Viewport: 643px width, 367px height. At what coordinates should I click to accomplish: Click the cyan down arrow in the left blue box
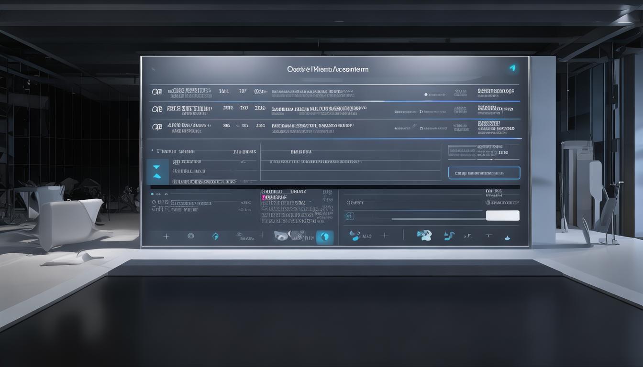(x=157, y=167)
